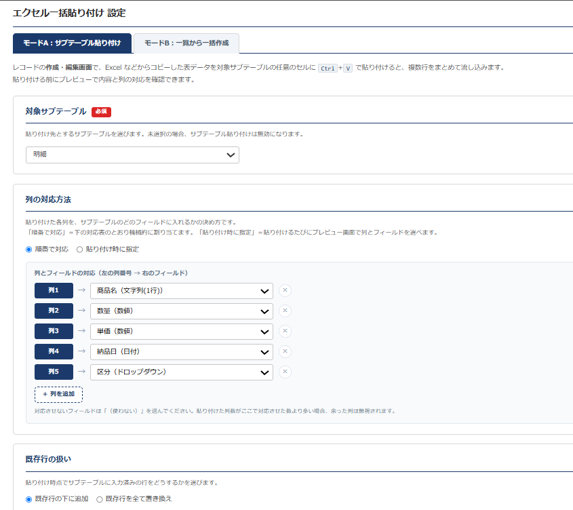Image resolution: width=573 pixels, height=510 pixels.
Task: Click the V key hint
Action: click(348, 68)
